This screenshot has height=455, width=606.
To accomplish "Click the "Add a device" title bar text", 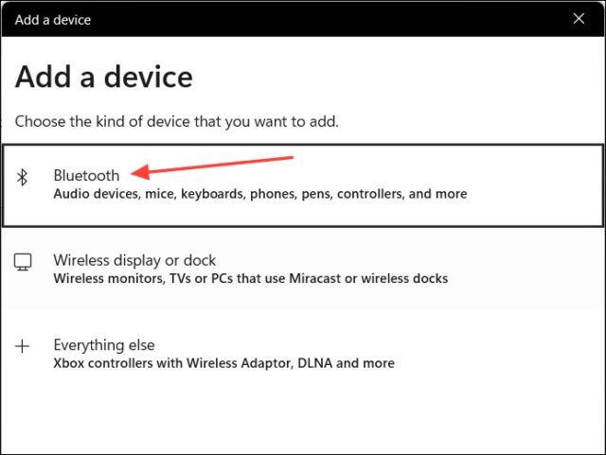I will (53, 20).
